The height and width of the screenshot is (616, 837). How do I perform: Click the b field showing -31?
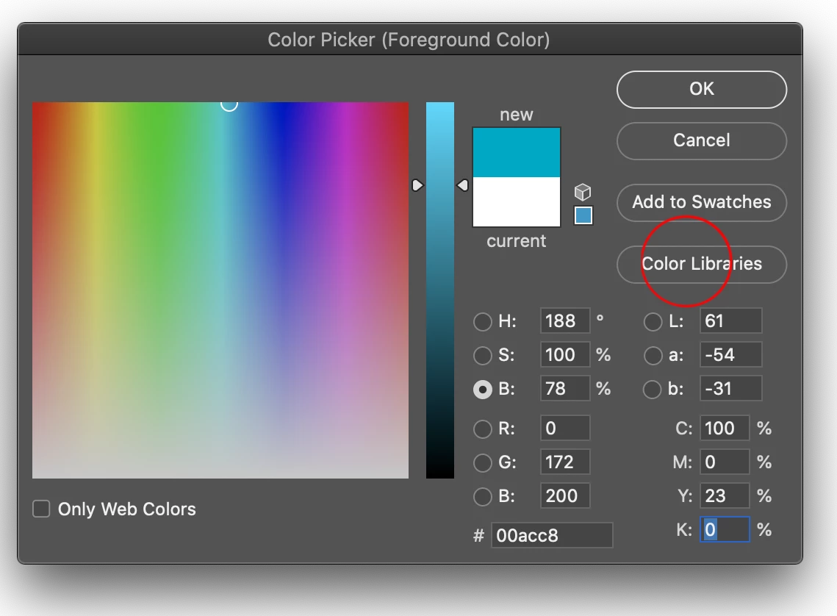click(730, 389)
